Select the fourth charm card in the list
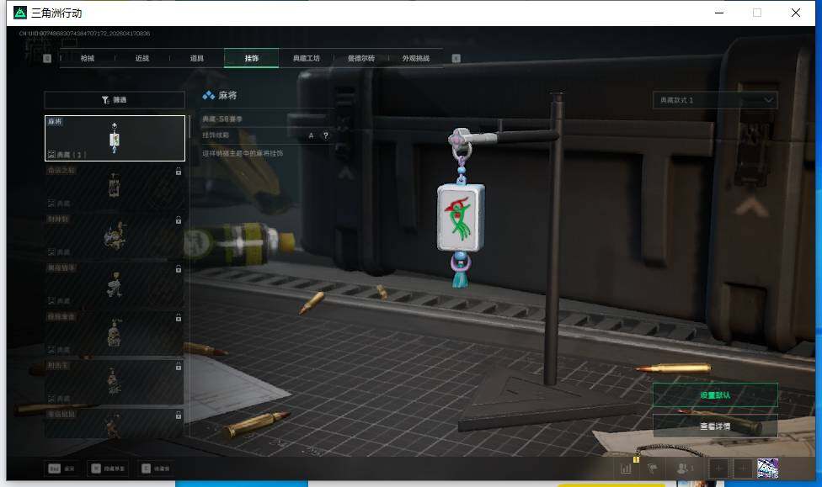Viewport: 822px width, 487px height. (115, 284)
